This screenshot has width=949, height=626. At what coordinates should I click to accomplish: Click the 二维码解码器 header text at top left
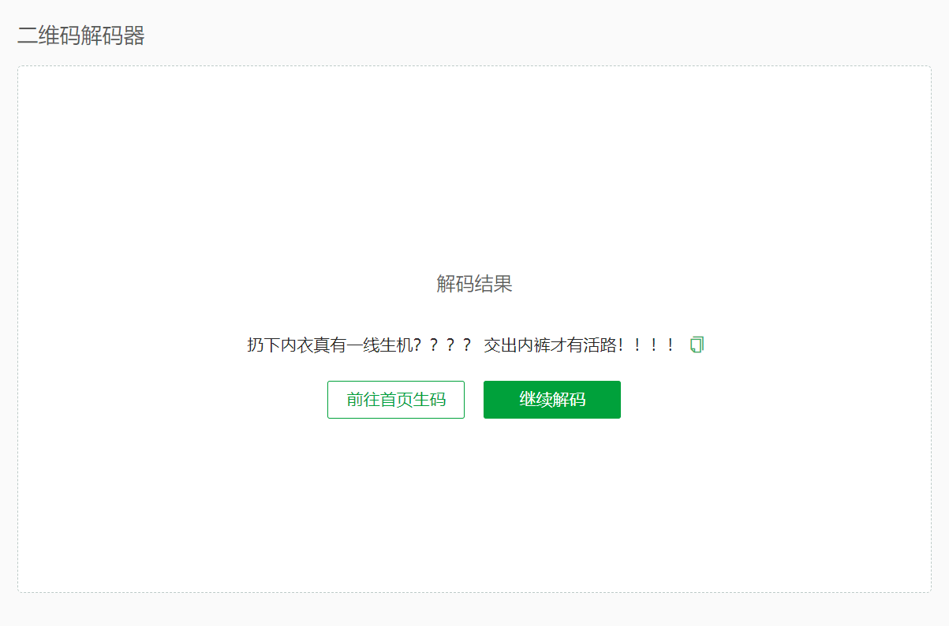point(81,35)
